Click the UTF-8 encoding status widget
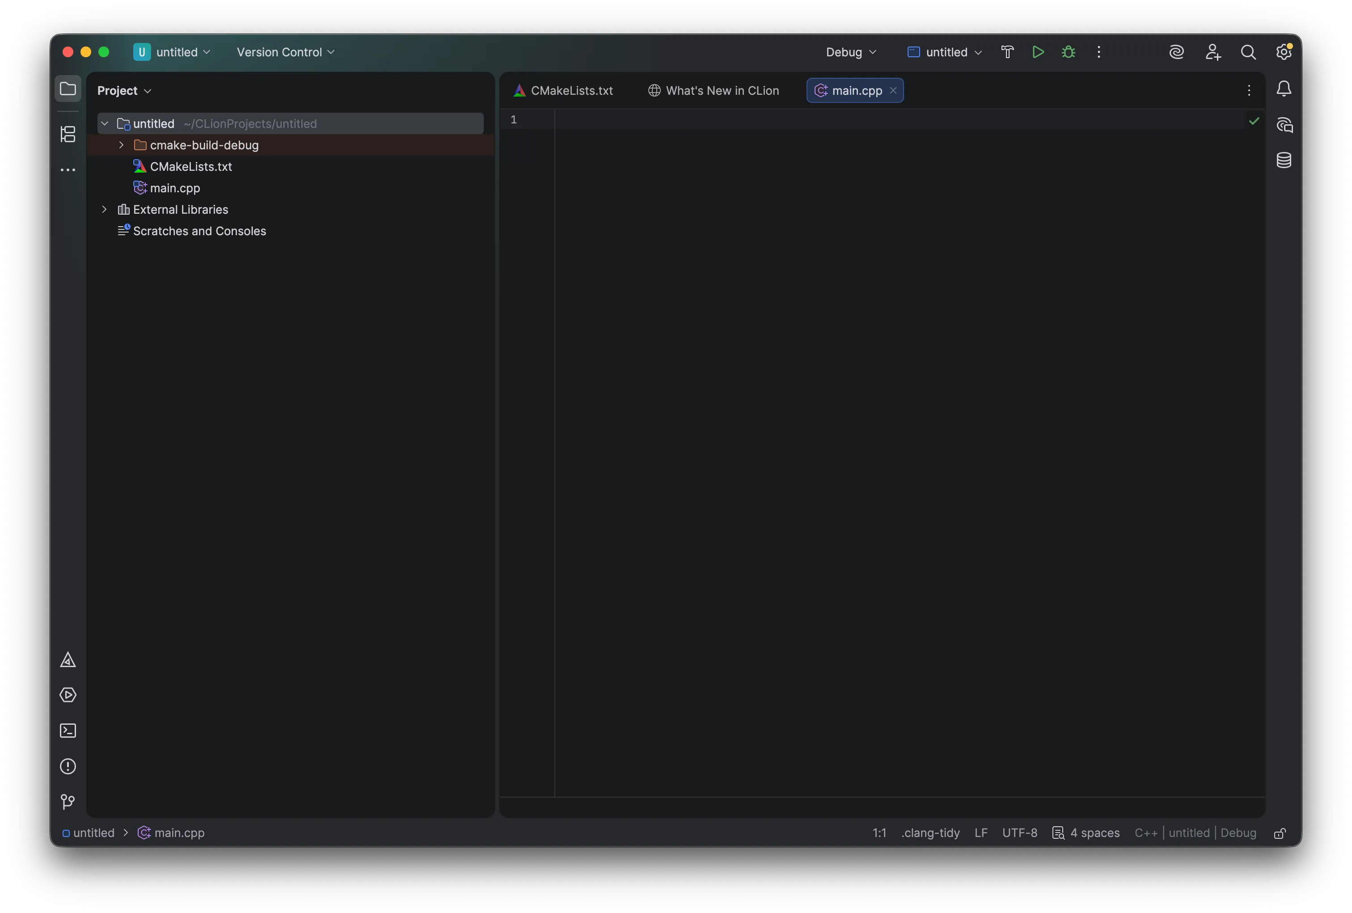Viewport: 1352px width, 913px height. pyautogui.click(x=1019, y=833)
